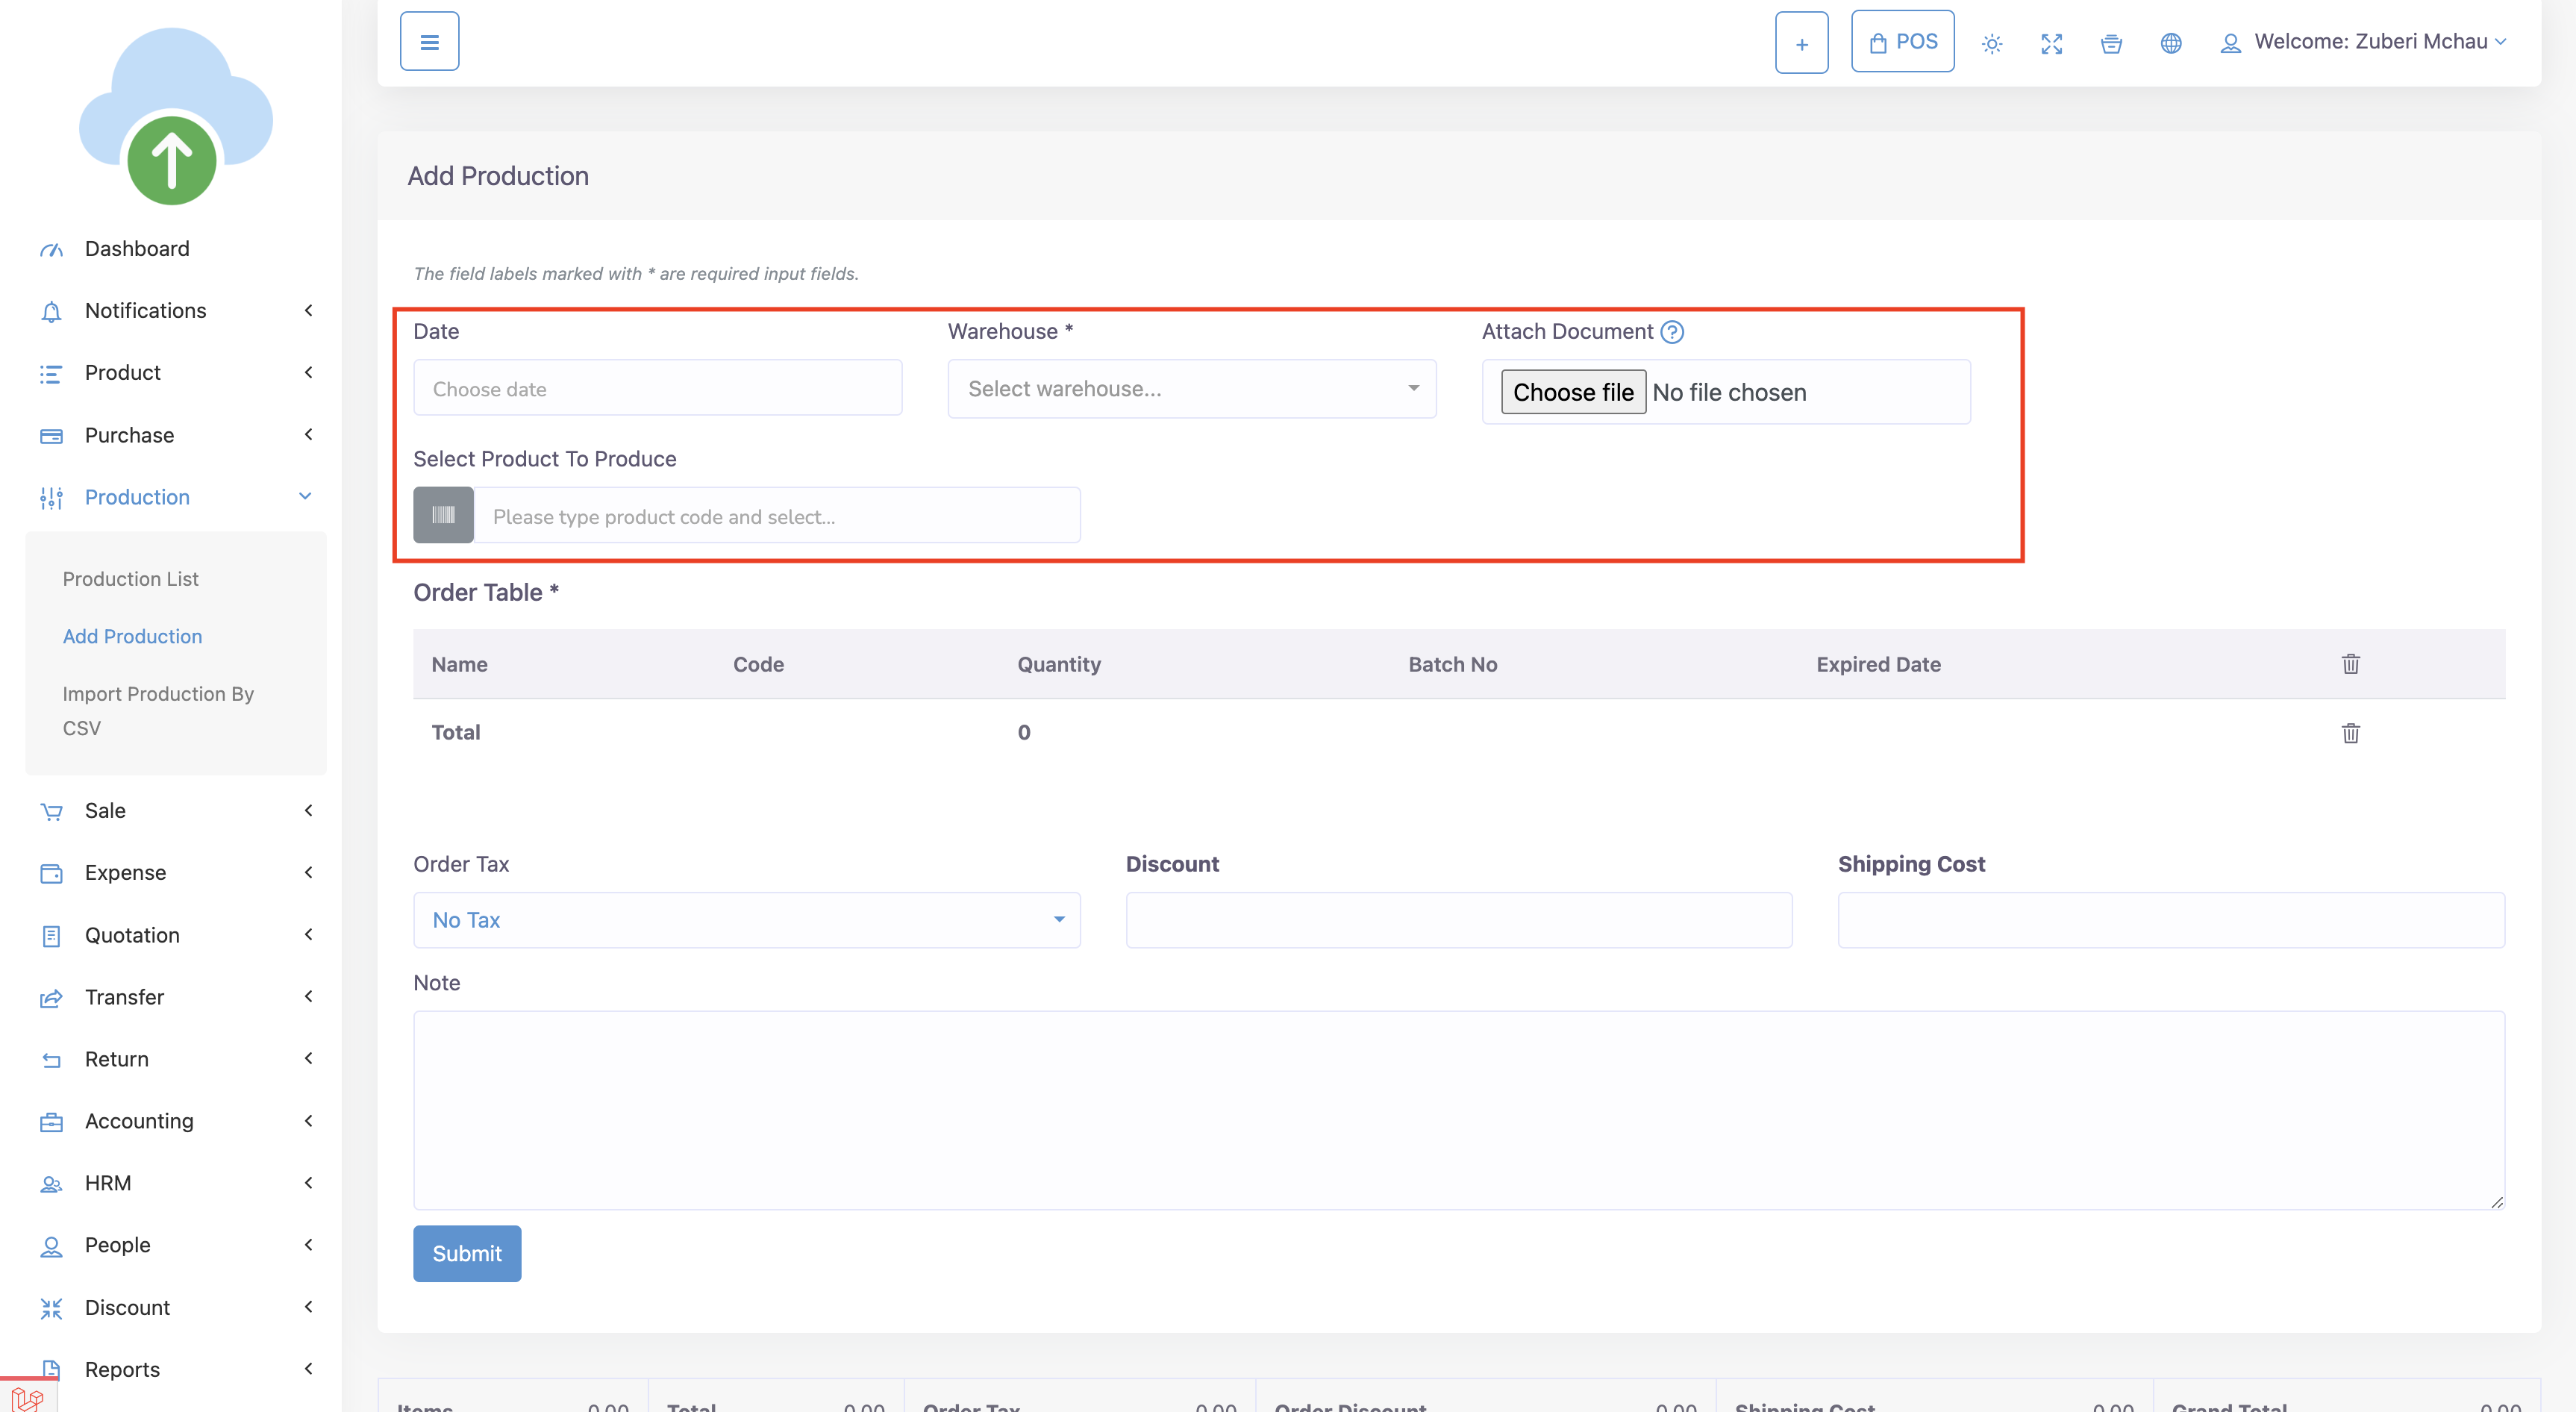Open the Production List submenu item
This screenshot has height=1412, width=2576.
[x=130, y=579]
